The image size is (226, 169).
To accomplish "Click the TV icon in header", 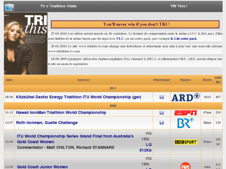I will [9, 7].
